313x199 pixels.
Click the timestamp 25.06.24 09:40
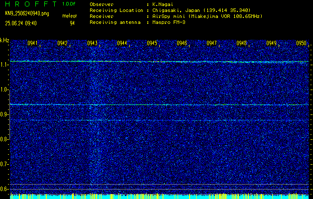(21, 23)
